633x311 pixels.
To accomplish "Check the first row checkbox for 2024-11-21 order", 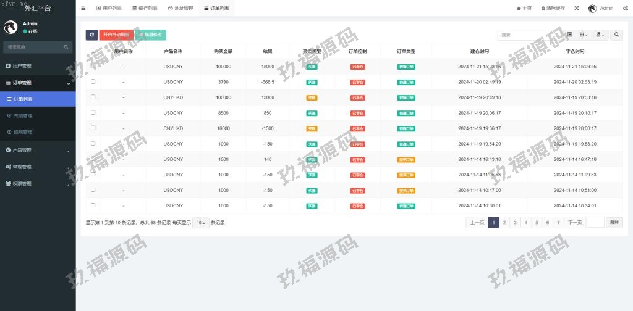I will point(93,67).
